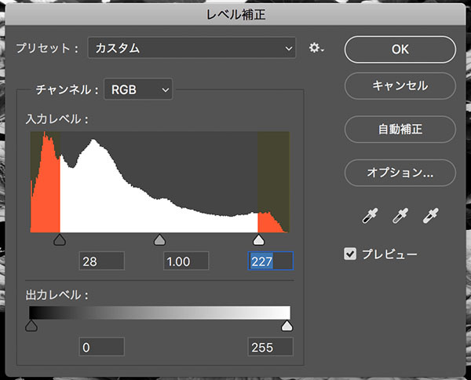Focus the input shadow field showing 28
471x380 pixels.
(x=102, y=261)
